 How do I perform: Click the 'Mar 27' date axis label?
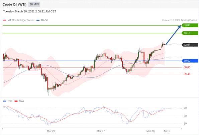(101, 131)
